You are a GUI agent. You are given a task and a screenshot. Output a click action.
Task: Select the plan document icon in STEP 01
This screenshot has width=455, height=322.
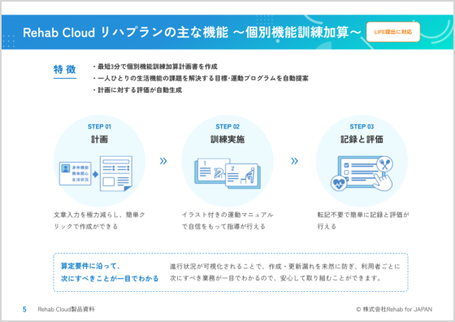[x=116, y=173]
